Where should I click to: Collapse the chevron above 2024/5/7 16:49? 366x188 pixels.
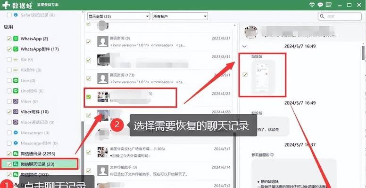(x=244, y=47)
